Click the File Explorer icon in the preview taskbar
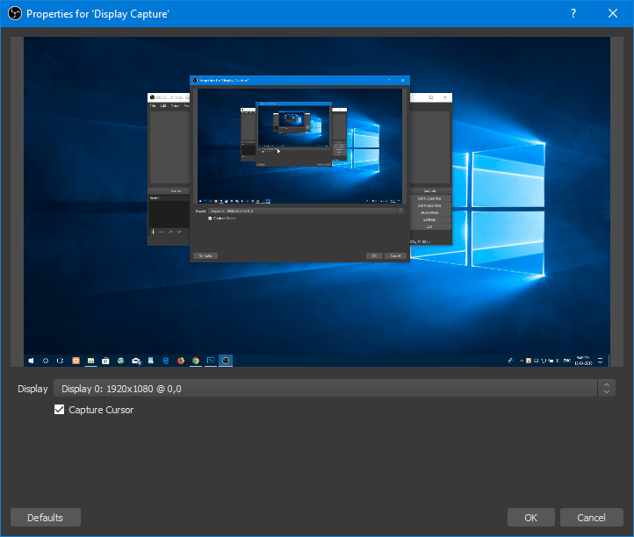 pyautogui.click(x=90, y=360)
